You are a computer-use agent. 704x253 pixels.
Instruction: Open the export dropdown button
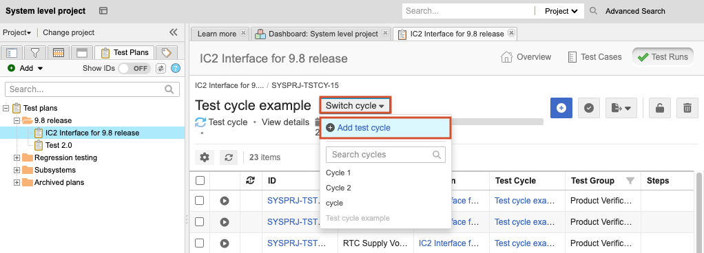coord(621,108)
